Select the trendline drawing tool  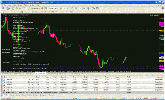(x=18, y=12)
